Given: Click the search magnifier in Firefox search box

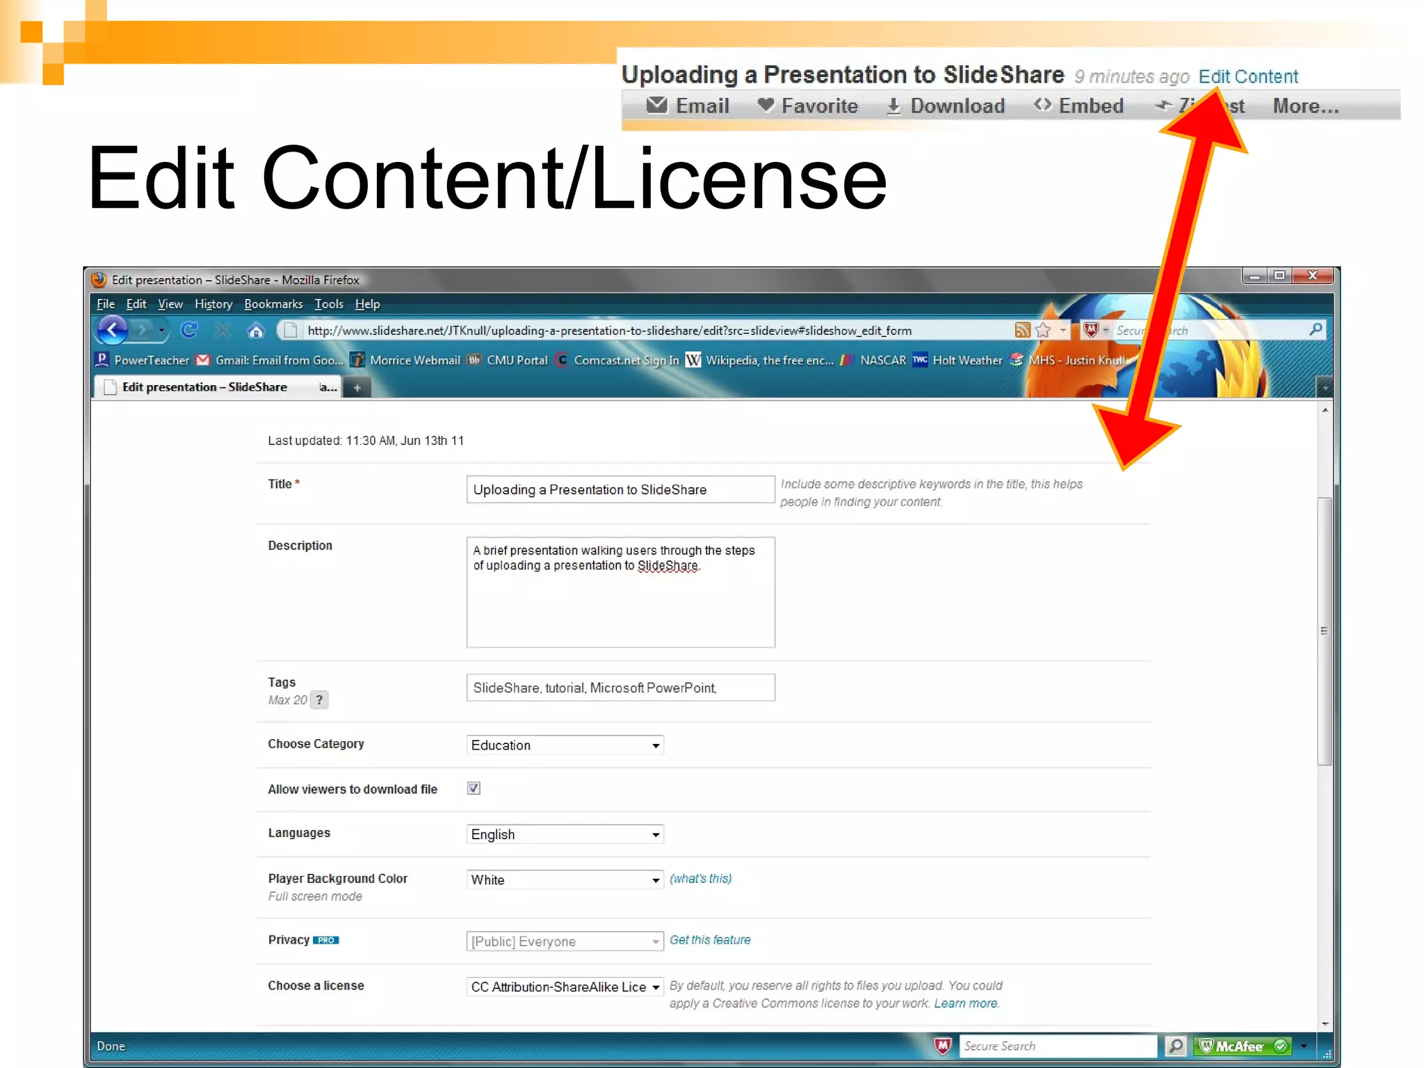Looking at the screenshot, I should (x=1315, y=330).
